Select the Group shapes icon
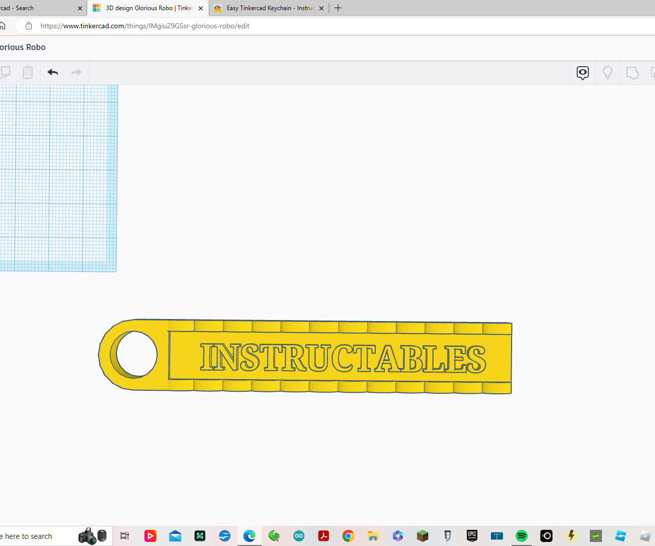 point(632,72)
